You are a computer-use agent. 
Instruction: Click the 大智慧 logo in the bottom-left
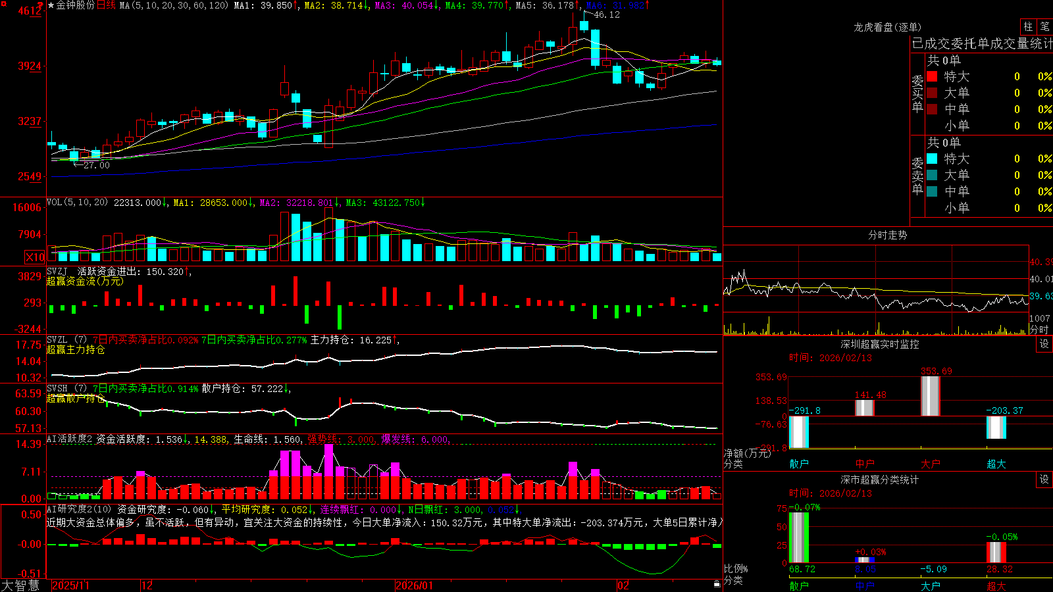click(20, 585)
